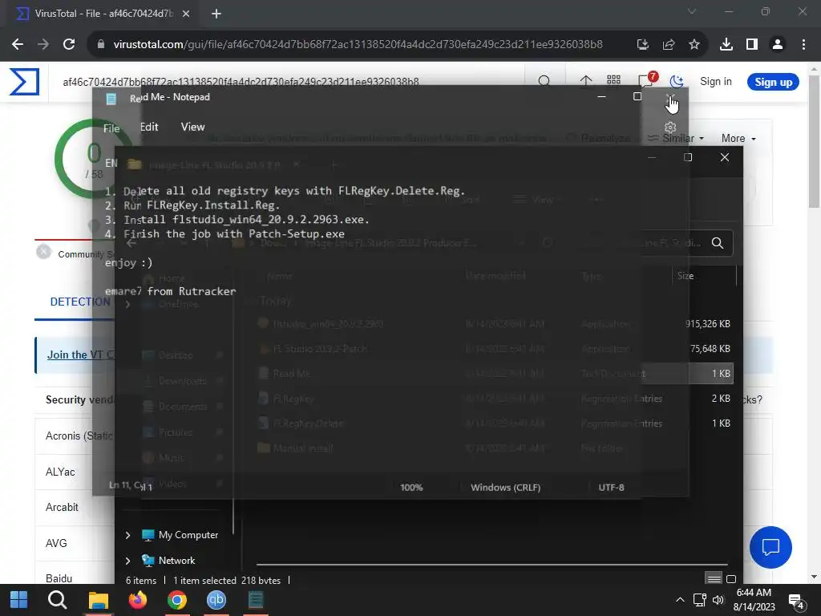Toggle VirusTotal dark mode moon icon
The width and height of the screenshot is (821, 616).
(677, 81)
